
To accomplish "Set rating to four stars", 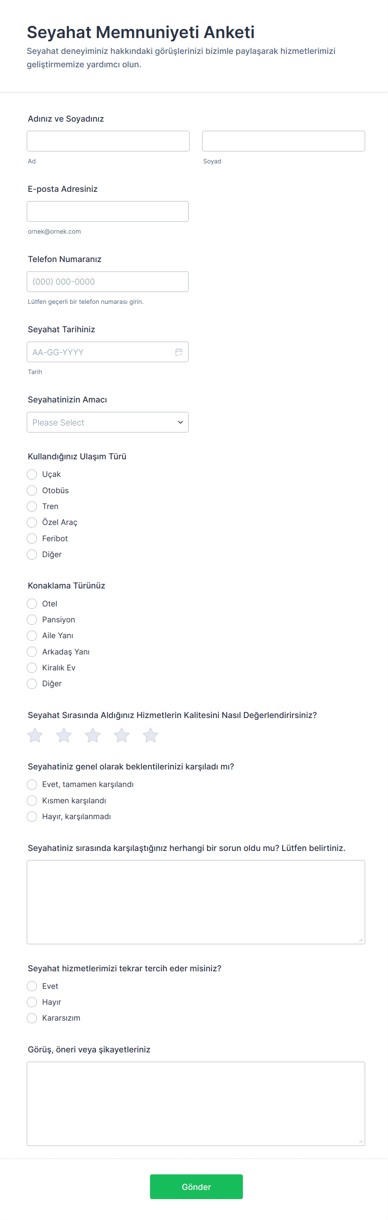I will (121, 735).
